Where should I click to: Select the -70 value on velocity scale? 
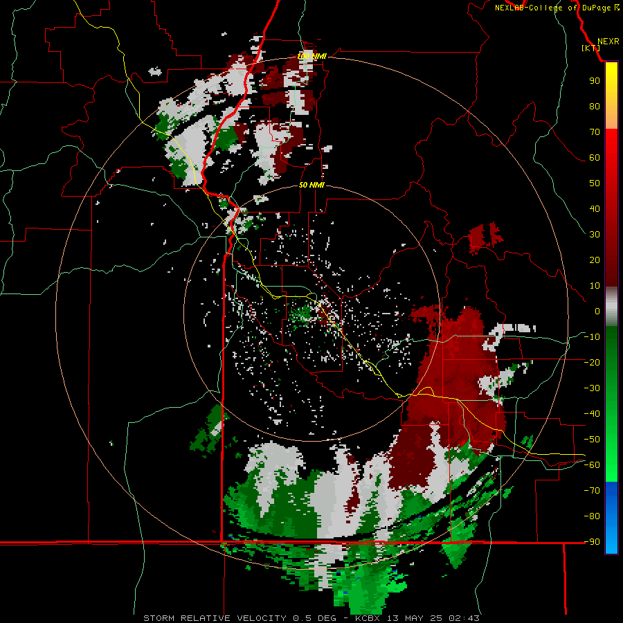pyautogui.click(x=592, y=490)
